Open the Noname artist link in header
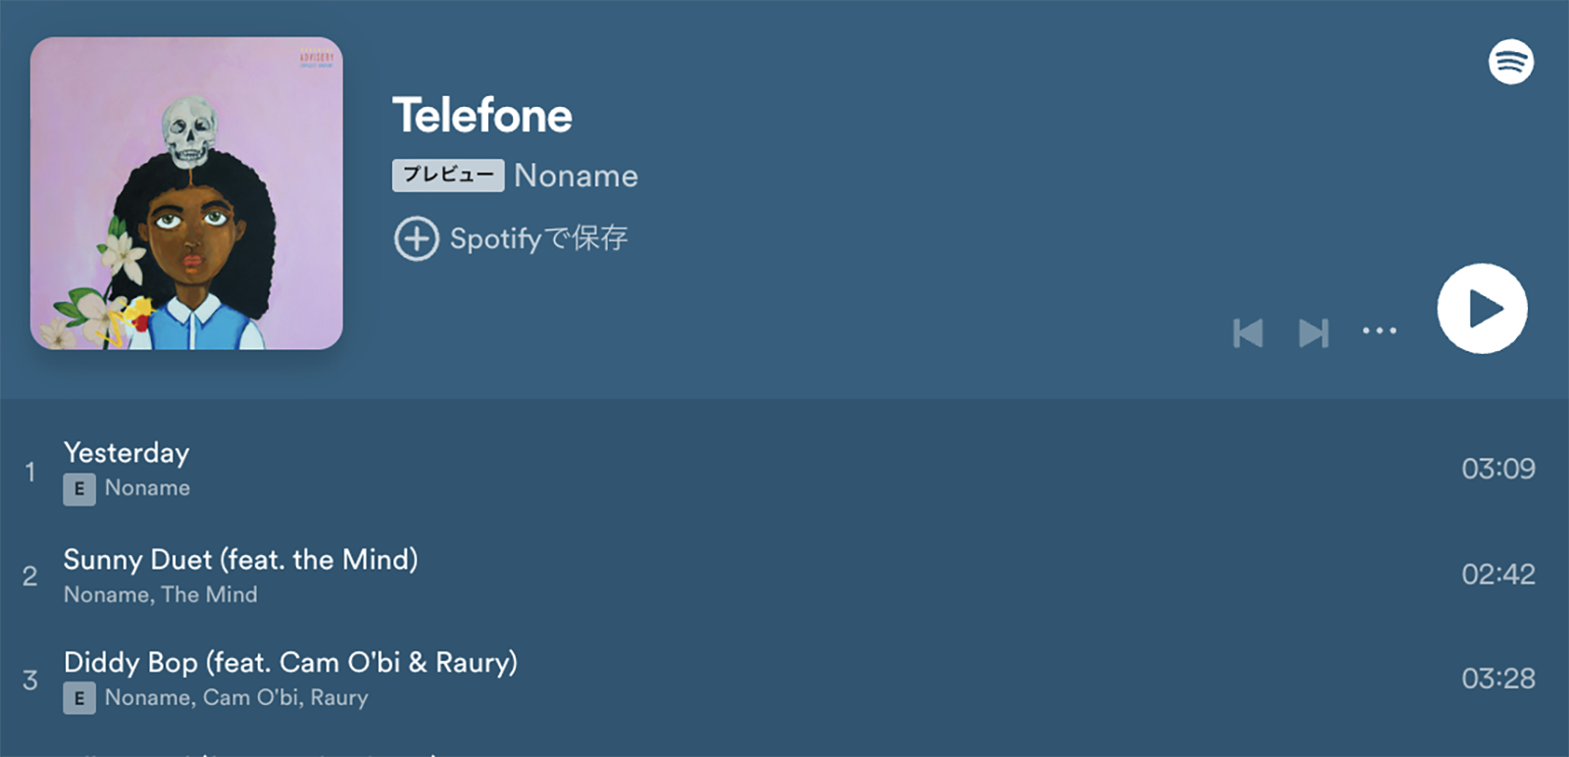Viewport: 1569px width, 757px height. click(x=577, y=176)
